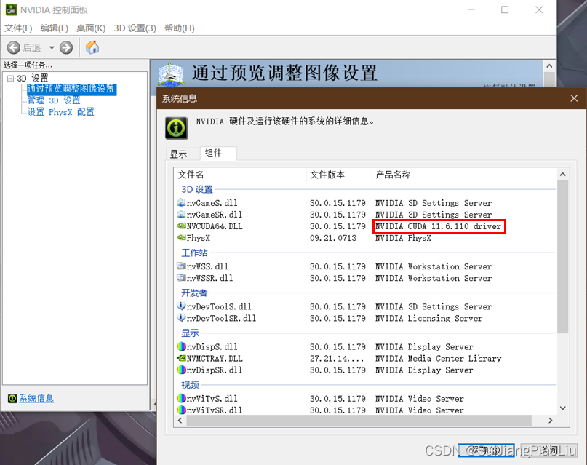Click right arrow of horizontal list scrollbar
The height and width of the screenshot is (465, 587).
(x=551, y=421)
